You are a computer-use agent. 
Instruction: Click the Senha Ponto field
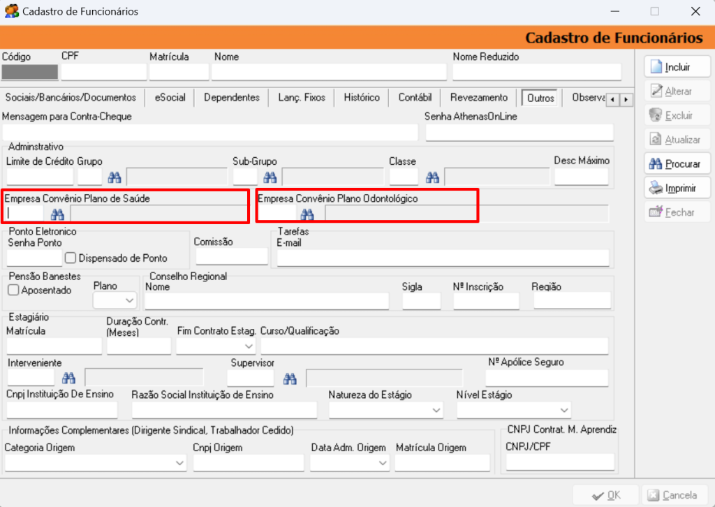[34, 258]
